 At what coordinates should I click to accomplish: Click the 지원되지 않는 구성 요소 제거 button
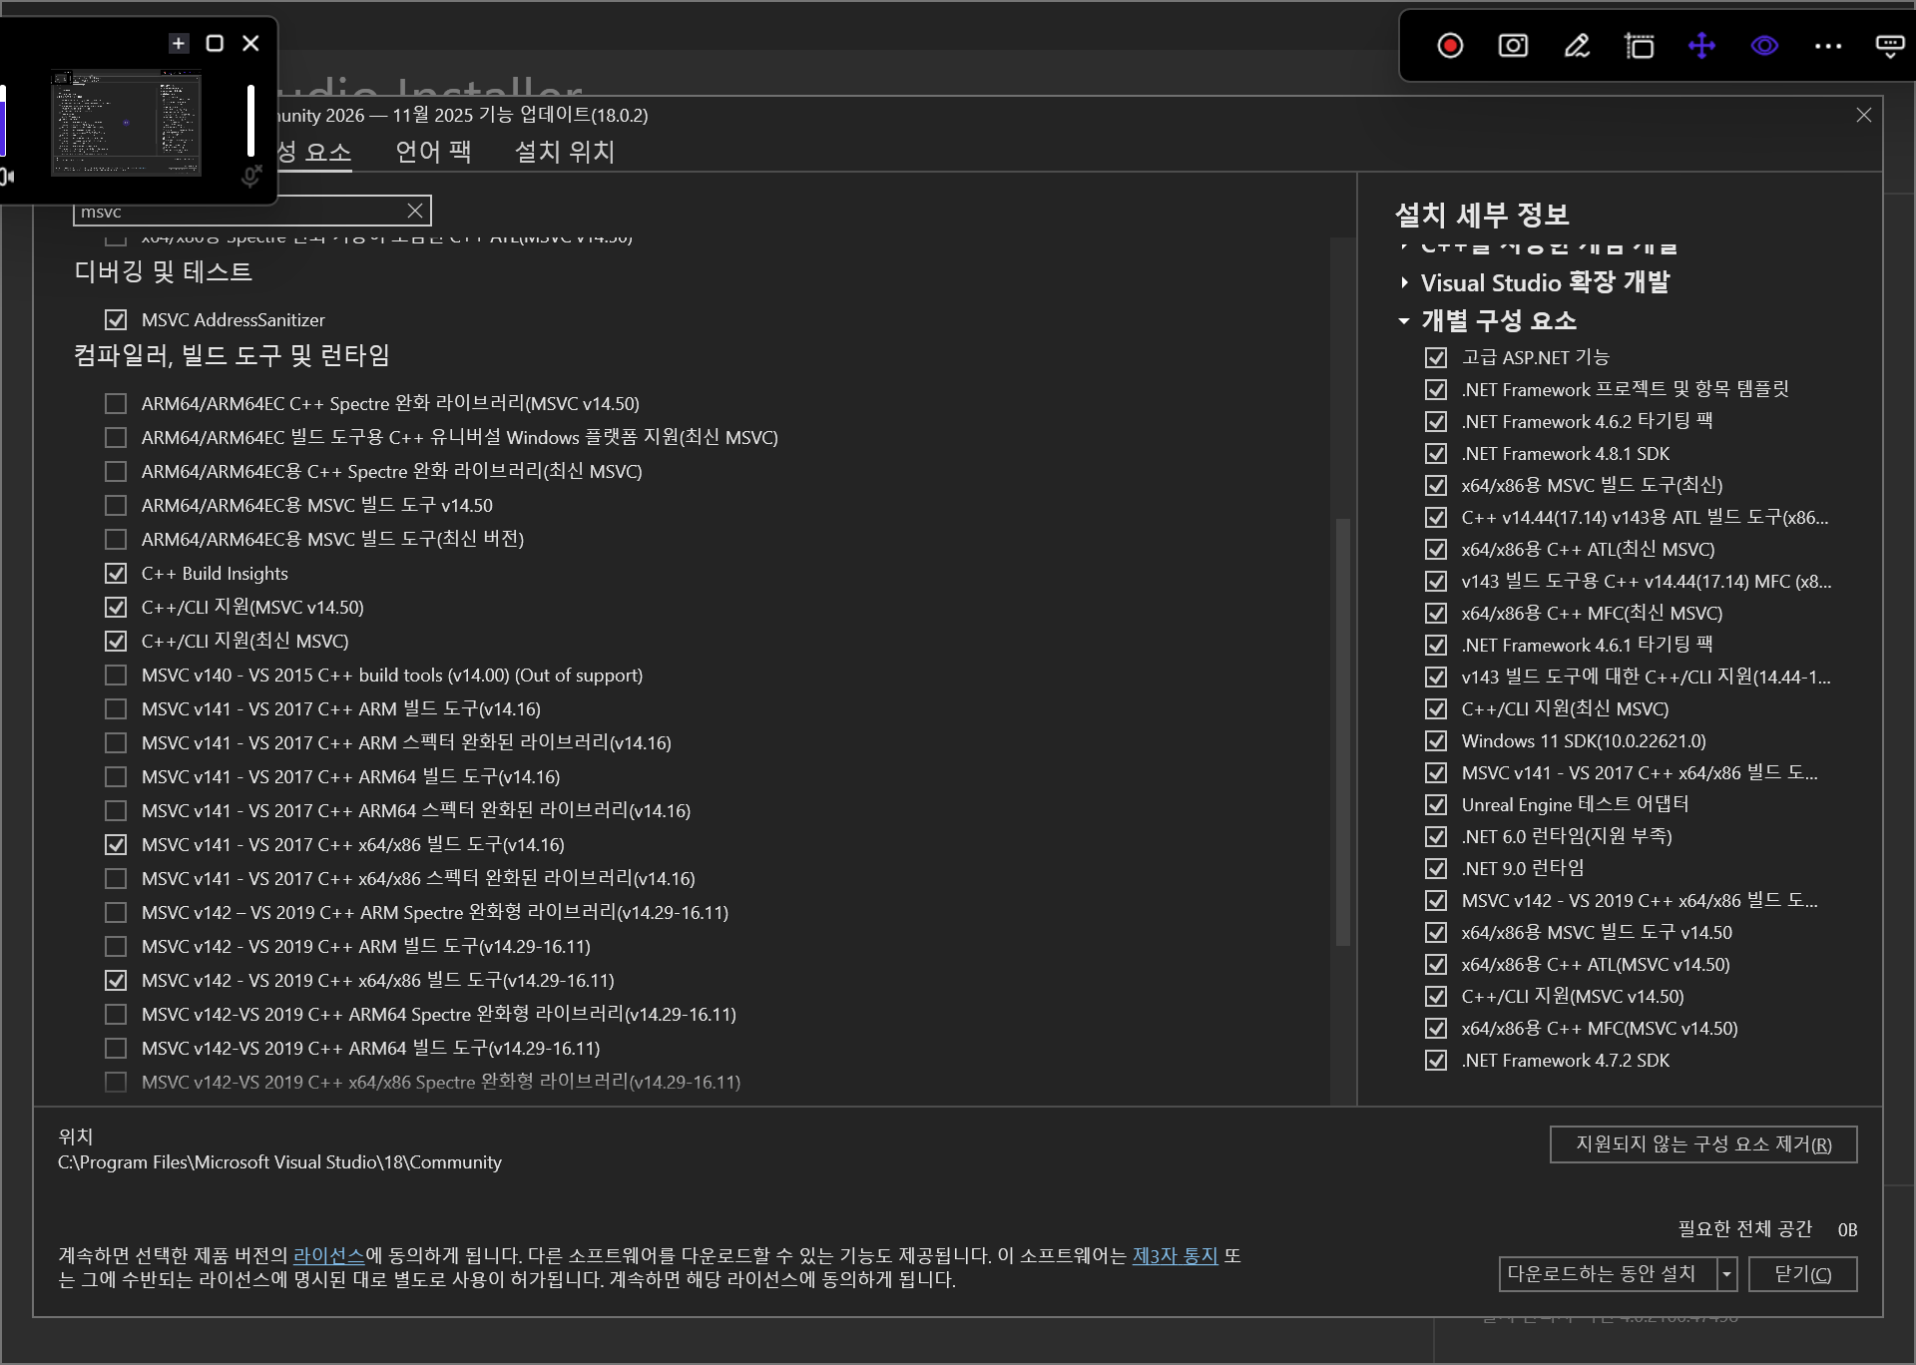[1702, 1144]
